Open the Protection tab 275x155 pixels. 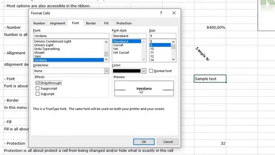[x=124, y=23]
